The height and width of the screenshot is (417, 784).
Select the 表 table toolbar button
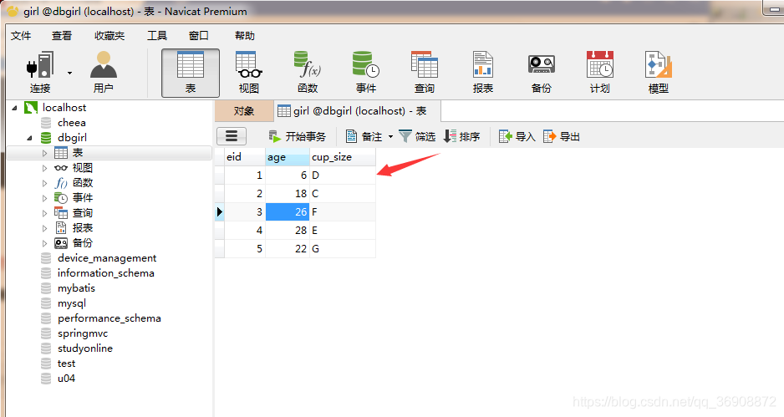pos(191,73)
